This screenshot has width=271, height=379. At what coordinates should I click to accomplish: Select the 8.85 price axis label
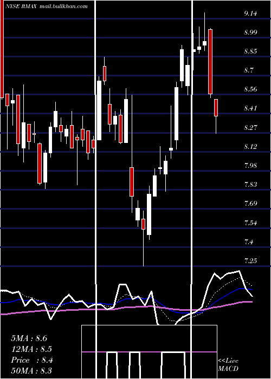[250, 51]
